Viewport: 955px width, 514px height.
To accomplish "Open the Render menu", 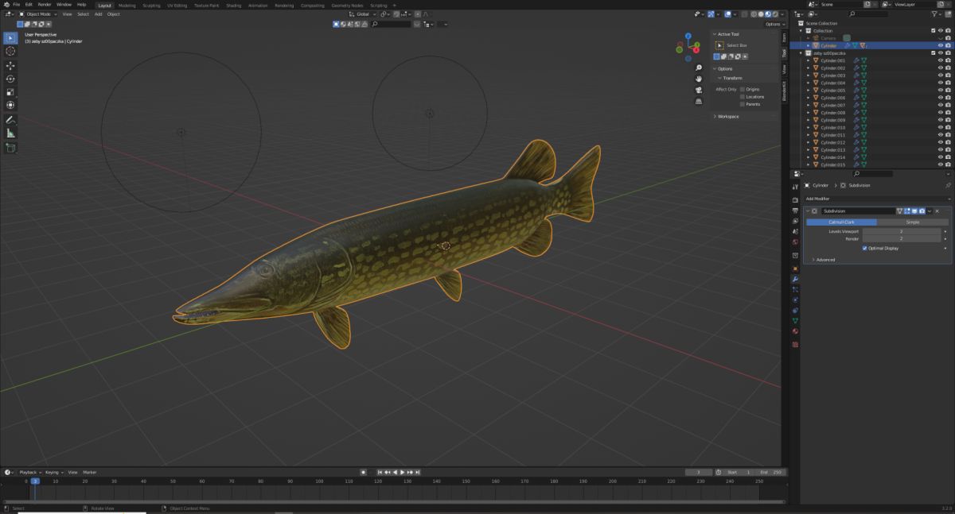I will [x=45, y=5].
